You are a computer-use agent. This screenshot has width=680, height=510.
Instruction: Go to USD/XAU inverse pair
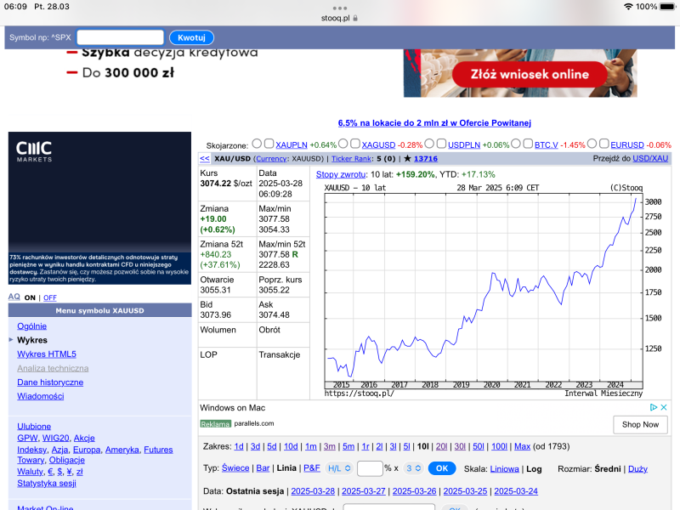coord(650,159)
